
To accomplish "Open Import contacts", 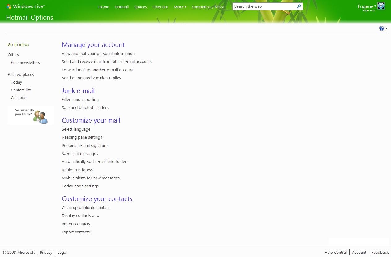I will 76,224.
